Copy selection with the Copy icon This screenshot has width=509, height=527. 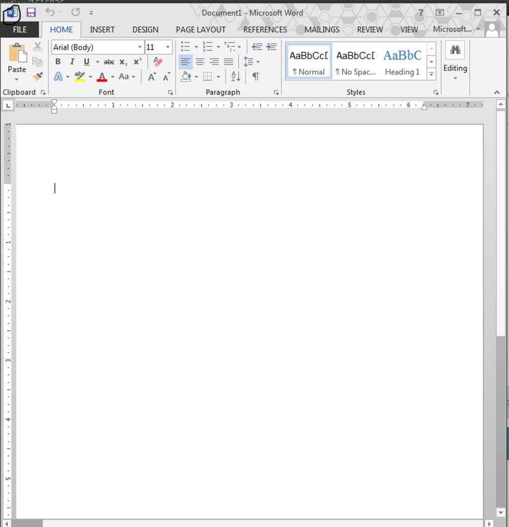coord(37,62)
